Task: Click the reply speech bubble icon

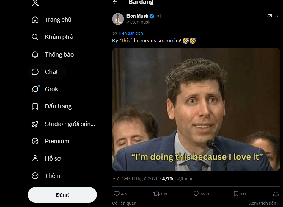Action: (x=117, y=194)
